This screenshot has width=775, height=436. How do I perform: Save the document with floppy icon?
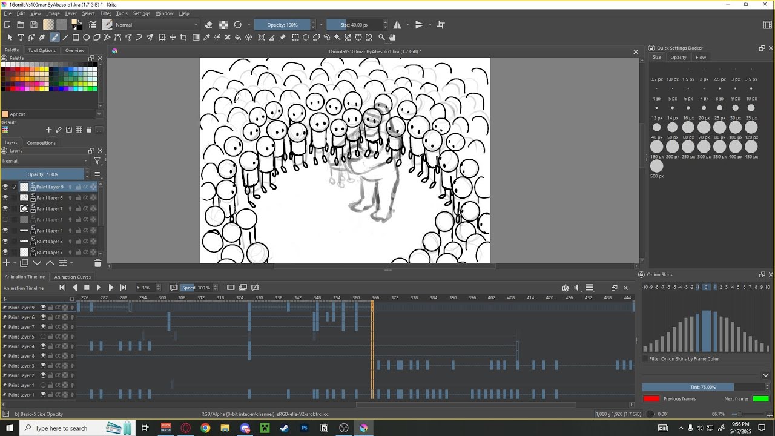[x=34, y=25]
